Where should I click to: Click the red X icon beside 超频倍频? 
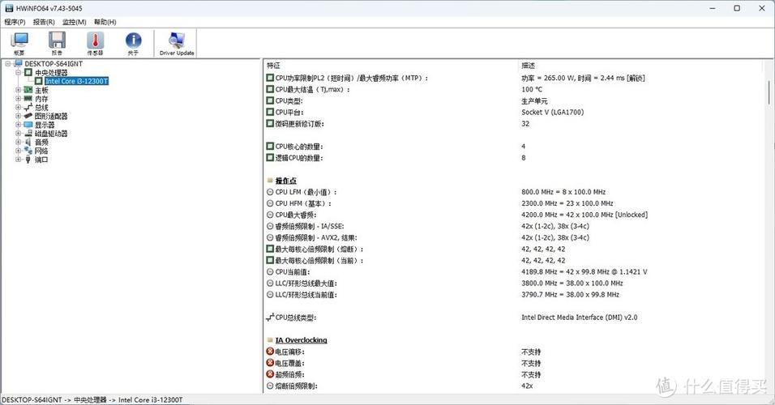click(270, 374)
